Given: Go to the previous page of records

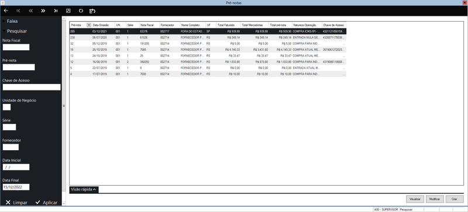Looking at the screenshot, I should coord(31,11).
